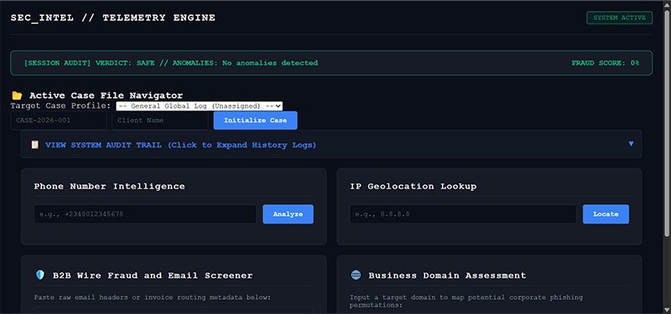The image size is (671, 314).
Task: Click the FRAUD SCORE 0% indicator
Action: pos(605,63)
